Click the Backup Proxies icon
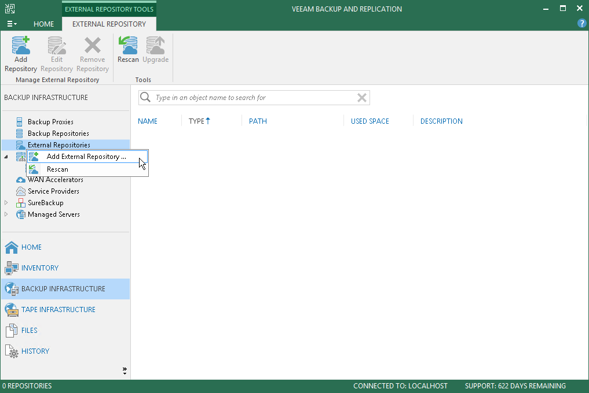This screenshot has height=393, width=589. tap(19, 121)
